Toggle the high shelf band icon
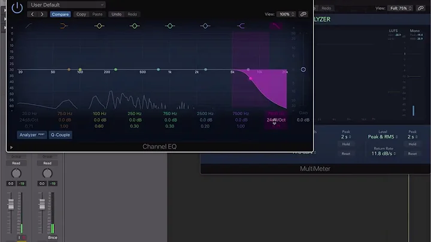 pos(241,26)
